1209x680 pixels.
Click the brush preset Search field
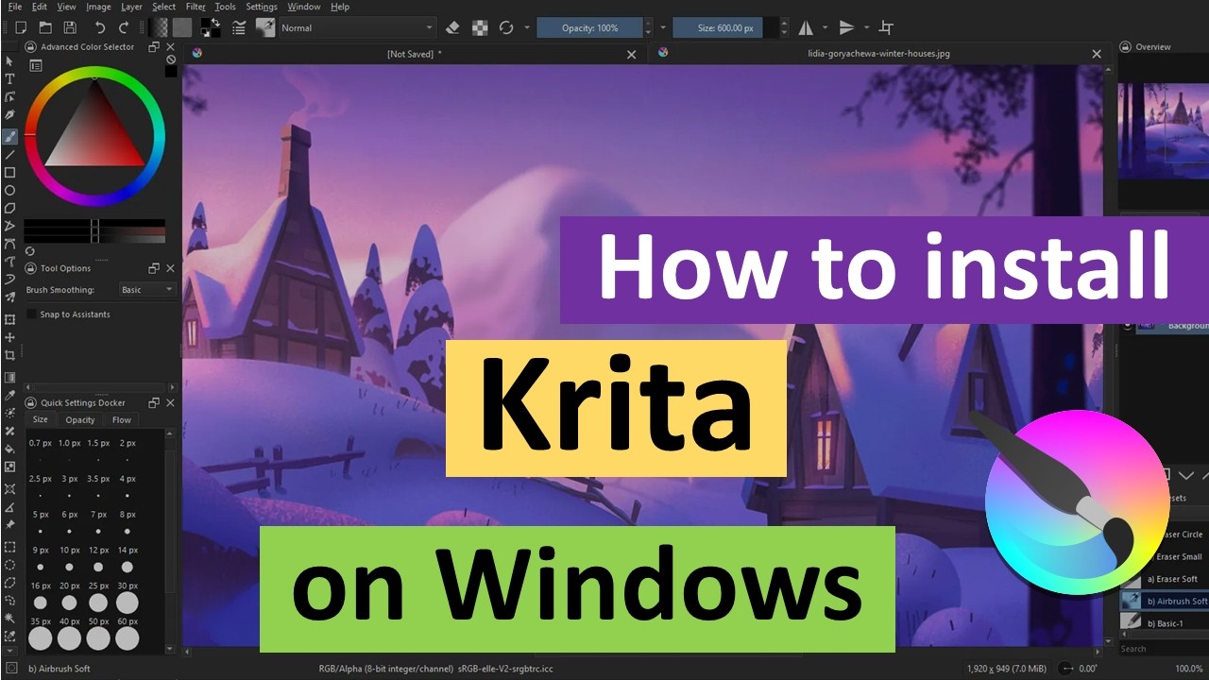tap(1164, 649)
